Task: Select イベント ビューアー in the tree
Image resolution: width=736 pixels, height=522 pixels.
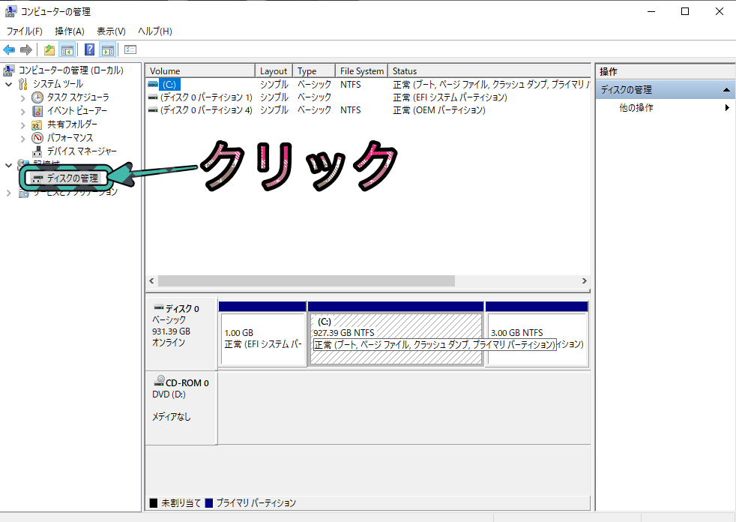Action: 77,111
